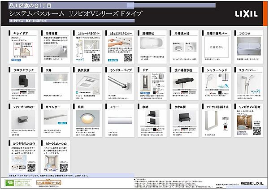The image size is (269, 190).
Task: Click the address text '品川区旗の台1丁目'
Action: (30, 5)
